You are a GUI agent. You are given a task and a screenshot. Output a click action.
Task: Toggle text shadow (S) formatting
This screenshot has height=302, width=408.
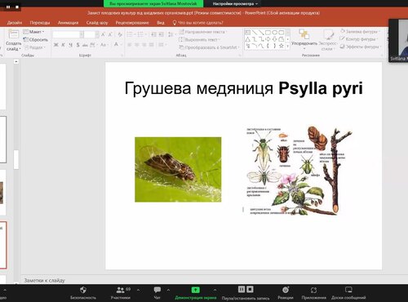click(78, 45)
